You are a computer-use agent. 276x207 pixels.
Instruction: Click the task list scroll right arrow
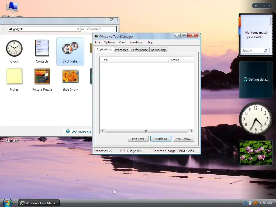pos(192,131)
